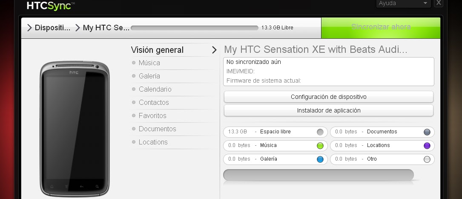The image size is (462, 199).
Task: Click chevron next to Visión general
Action: [x=214, y=50]
